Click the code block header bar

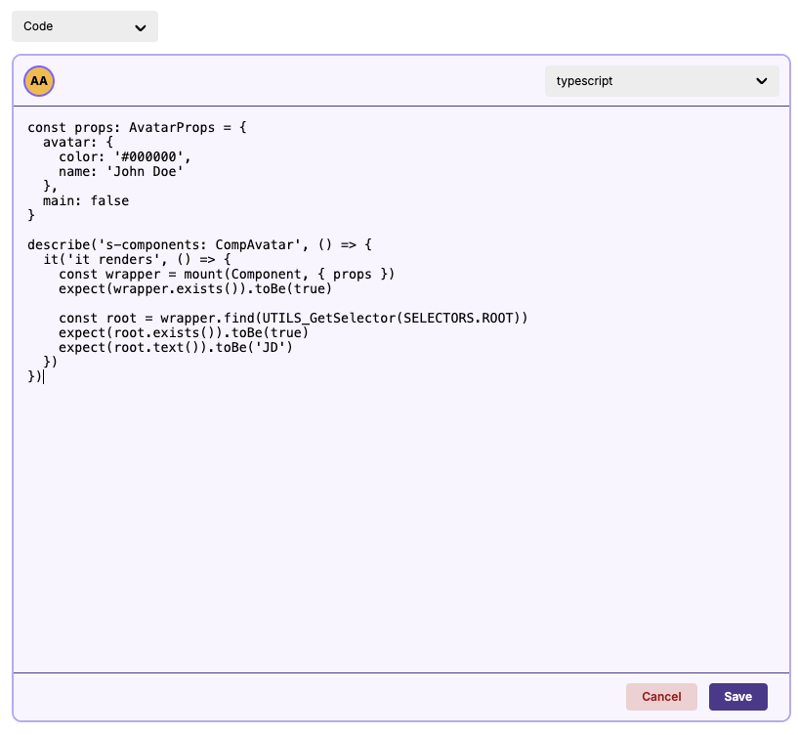click(293, 81)
